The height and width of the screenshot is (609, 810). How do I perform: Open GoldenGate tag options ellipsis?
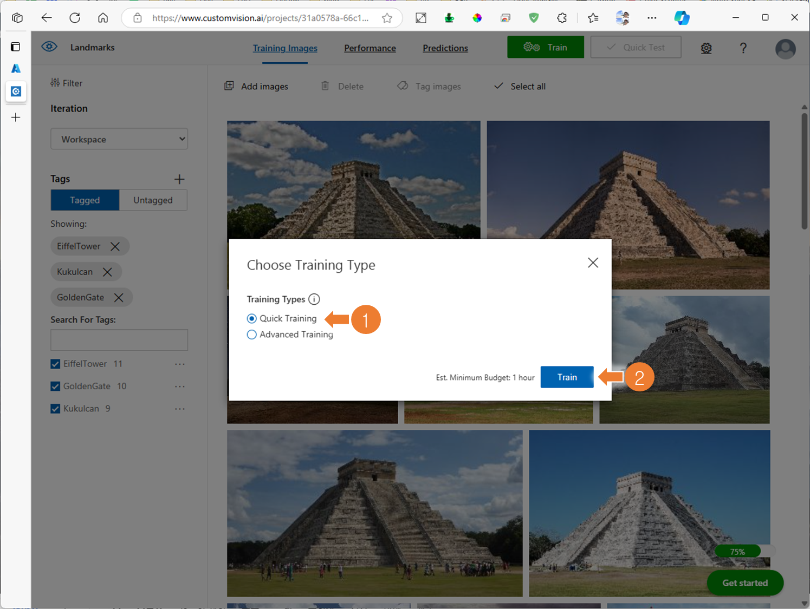[x=179, y=386]
